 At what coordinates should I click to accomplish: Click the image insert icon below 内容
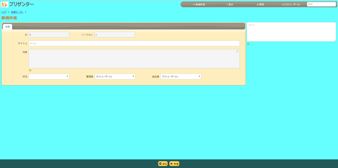click(x=30, y=70)
